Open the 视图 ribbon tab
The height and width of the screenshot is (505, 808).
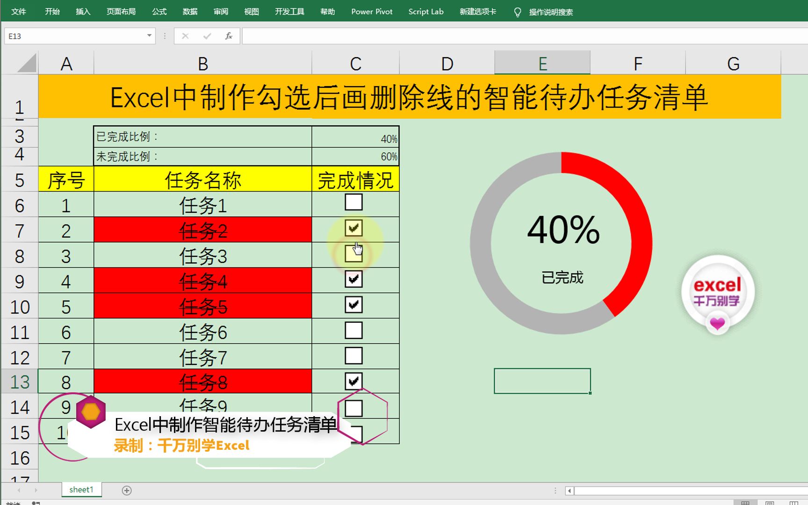[252, 12]
